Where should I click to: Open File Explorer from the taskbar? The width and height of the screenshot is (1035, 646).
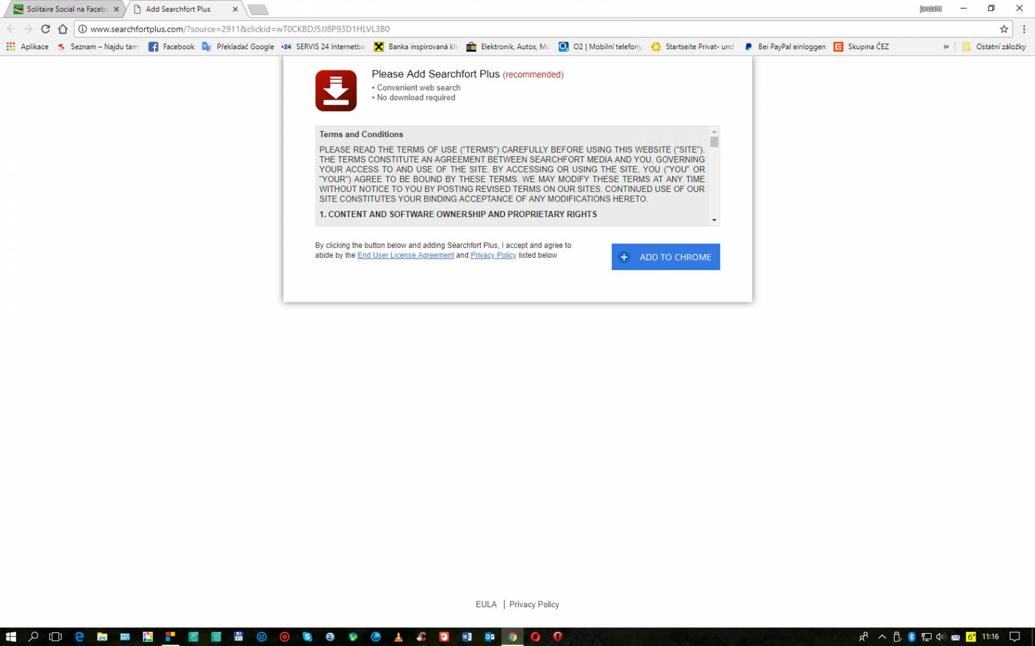(x=102, y=636)
